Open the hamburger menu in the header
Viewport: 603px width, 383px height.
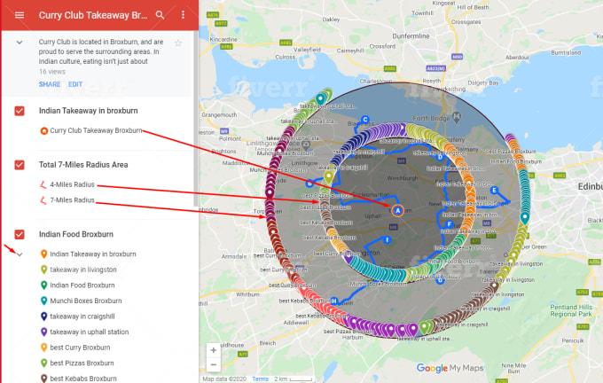(20, 15)
